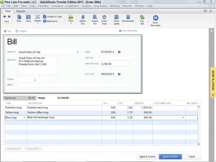Collapse the ribbon with up chevron
216x162 pixels.
click(x=211, y=11)
